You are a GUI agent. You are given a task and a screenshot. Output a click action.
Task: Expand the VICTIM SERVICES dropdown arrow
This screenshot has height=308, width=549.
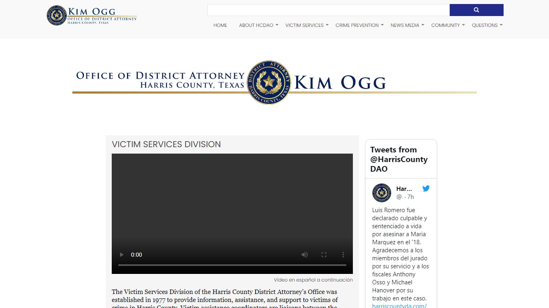click(327, 25)
